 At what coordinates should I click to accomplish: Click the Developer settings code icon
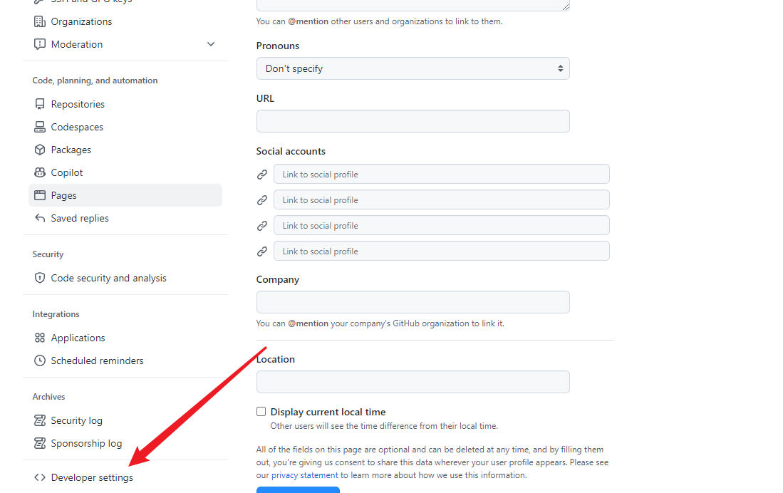[x=40, y=477]
